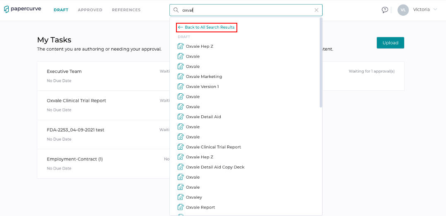446x216 pixels.
Task: Switch to the DRAFT tab
Action: coord(61,10)
